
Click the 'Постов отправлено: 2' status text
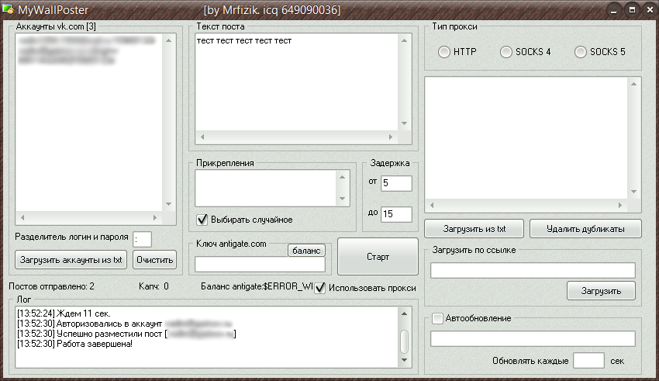pyautogui.click(x=51, y=286)
